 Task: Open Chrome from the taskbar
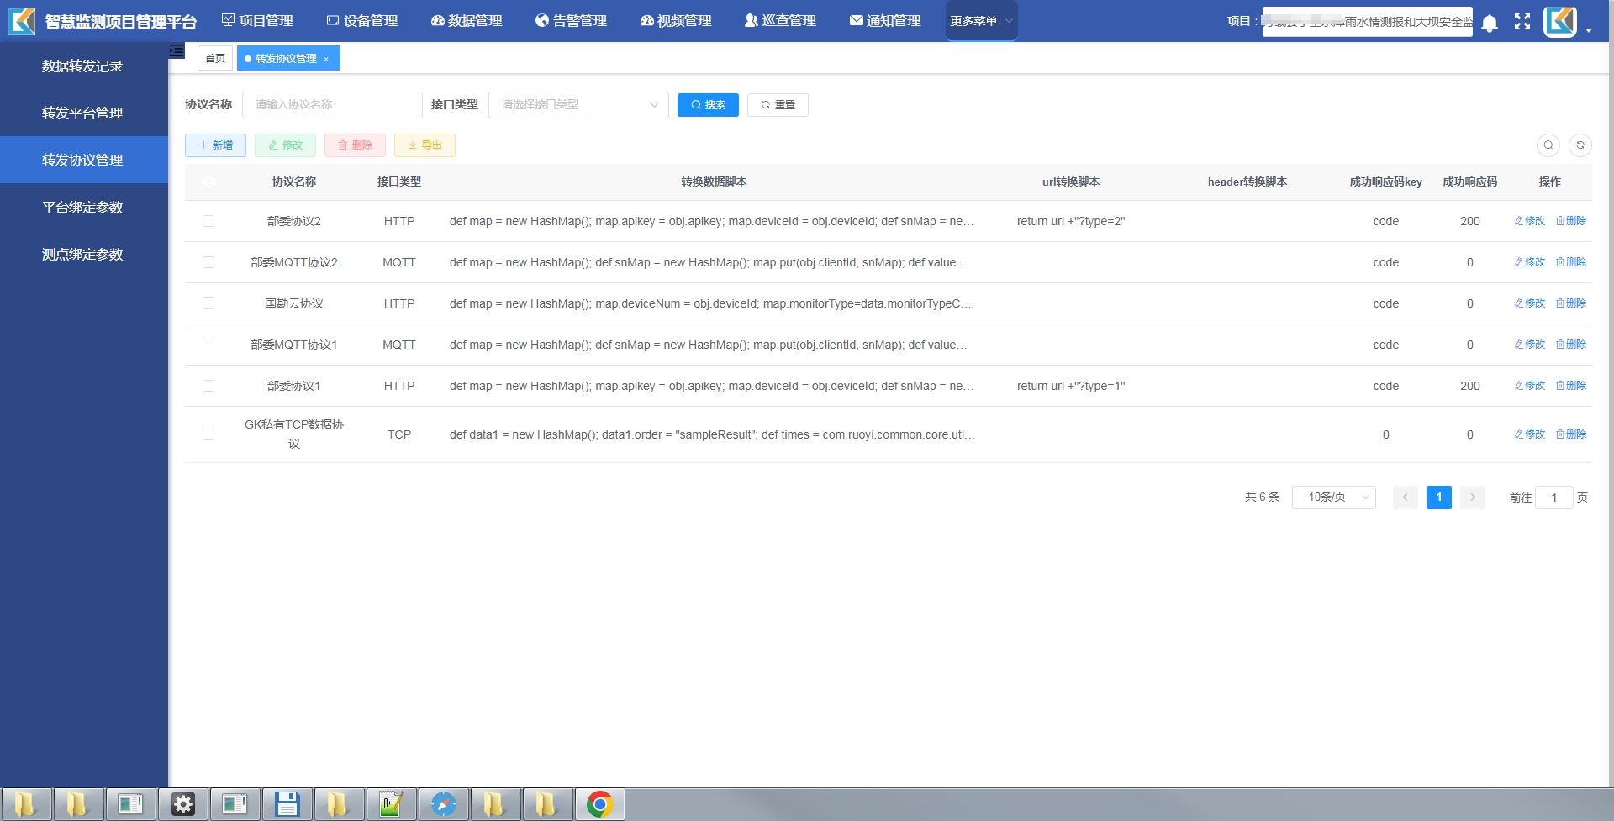click(600, 804)
